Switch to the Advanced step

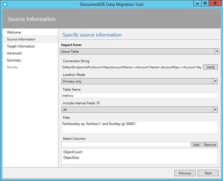[x=14, y=53]
